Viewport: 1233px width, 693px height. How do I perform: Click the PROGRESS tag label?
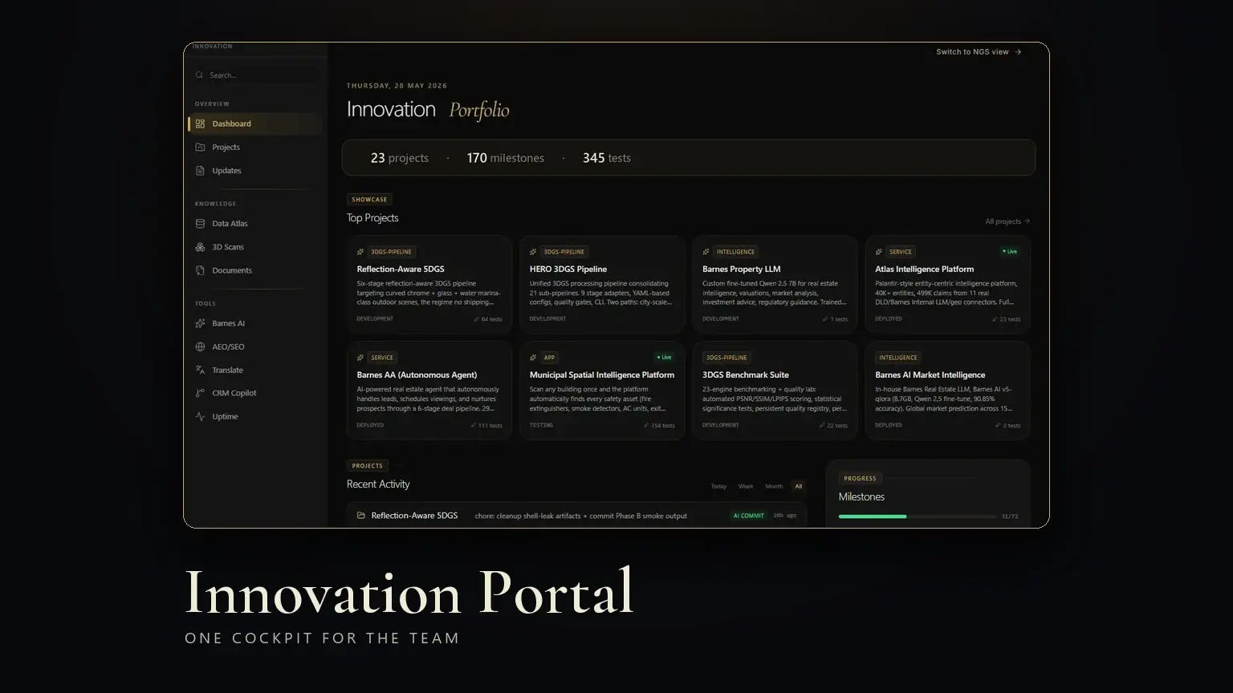(x=861, y=479)
